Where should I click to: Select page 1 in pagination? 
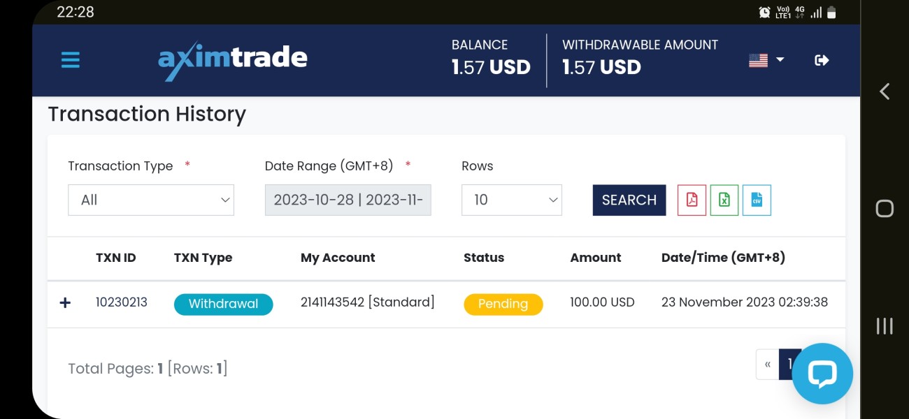click(x=787, y=365)
